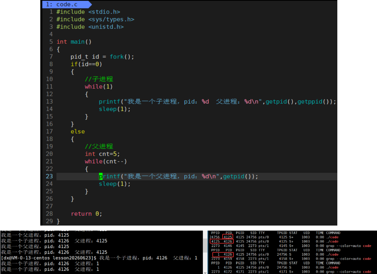377x274 pixels.
Task: Click 'fork()' in the pid_t id line
Action: click(x=120, y=57)
